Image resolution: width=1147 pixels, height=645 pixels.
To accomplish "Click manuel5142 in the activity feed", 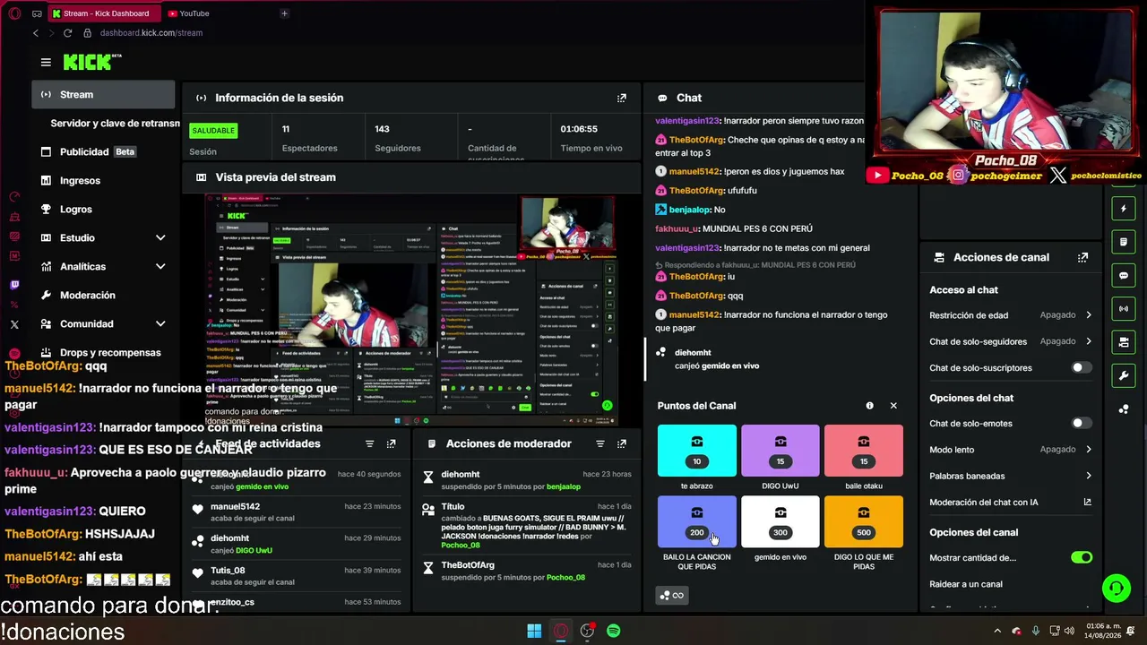I will (x=235, y=506).
